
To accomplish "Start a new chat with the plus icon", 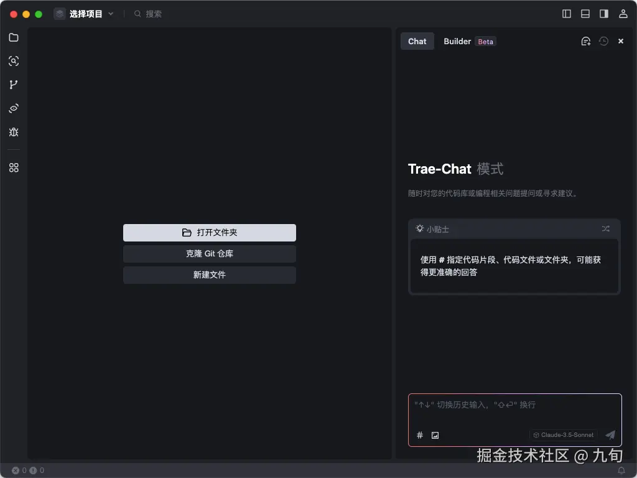I will [586, 41].
